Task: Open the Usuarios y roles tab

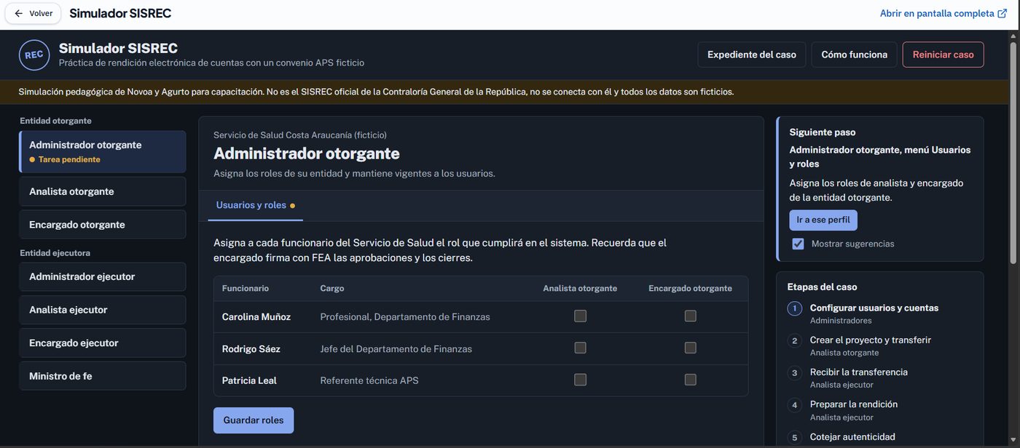Action: pyautogui.click(x=255, y=205)
